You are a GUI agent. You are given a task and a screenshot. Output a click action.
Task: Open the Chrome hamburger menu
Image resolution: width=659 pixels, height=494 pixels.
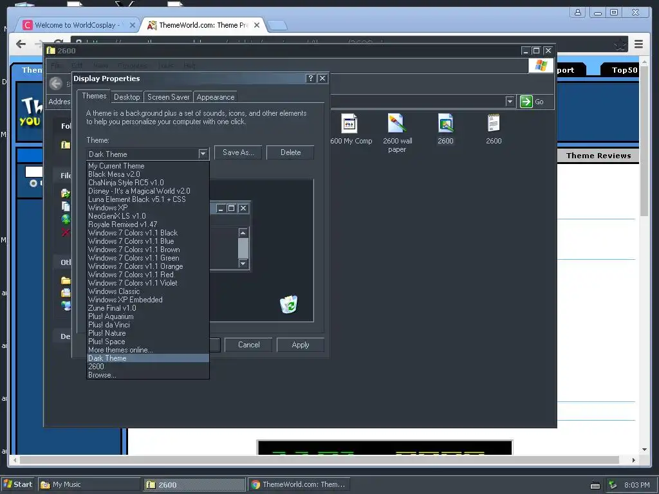pos(638,44)
